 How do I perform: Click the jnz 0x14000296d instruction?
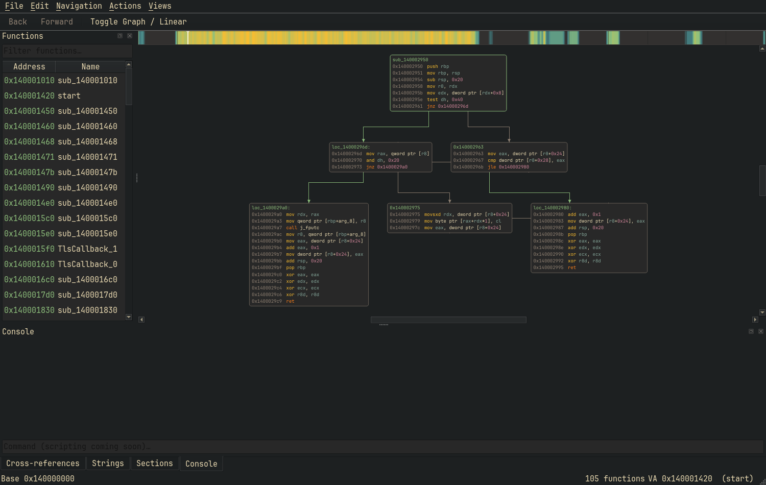(447, 106)
